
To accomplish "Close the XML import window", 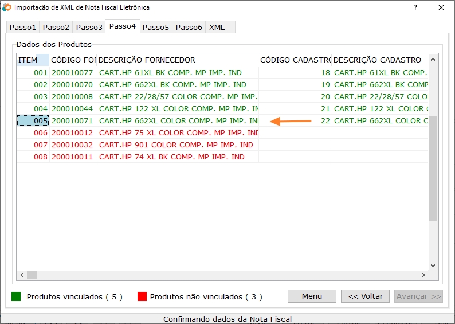I will 441,8.
